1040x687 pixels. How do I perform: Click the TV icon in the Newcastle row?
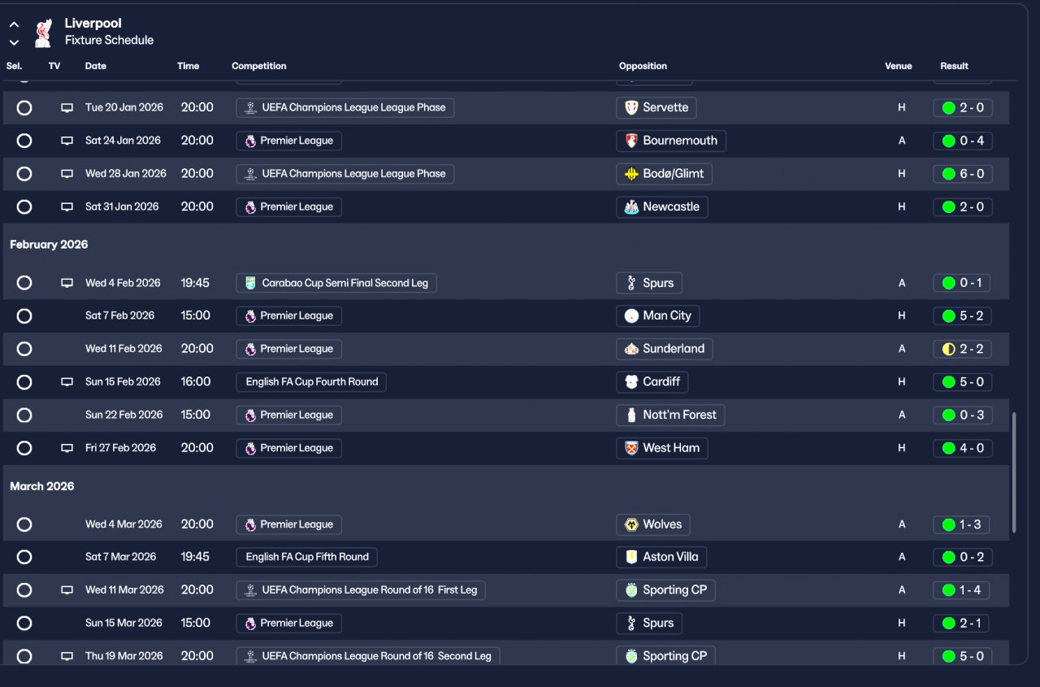(x=67, y=207)
